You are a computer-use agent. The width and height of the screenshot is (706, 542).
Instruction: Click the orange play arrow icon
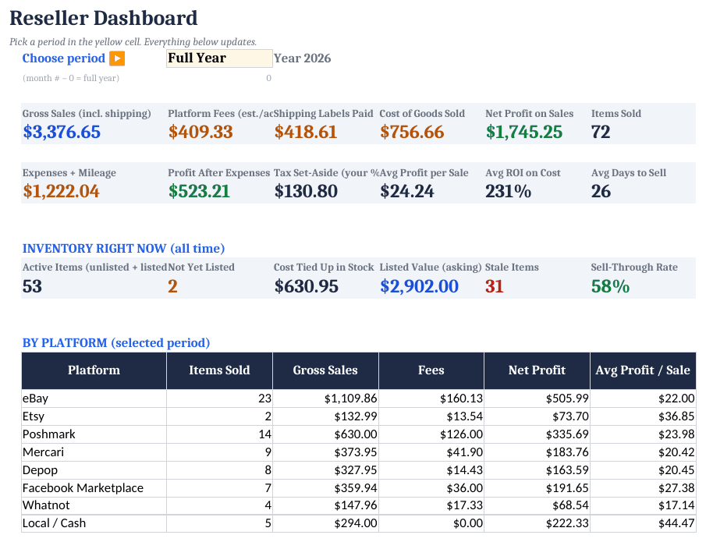point(117,58)
